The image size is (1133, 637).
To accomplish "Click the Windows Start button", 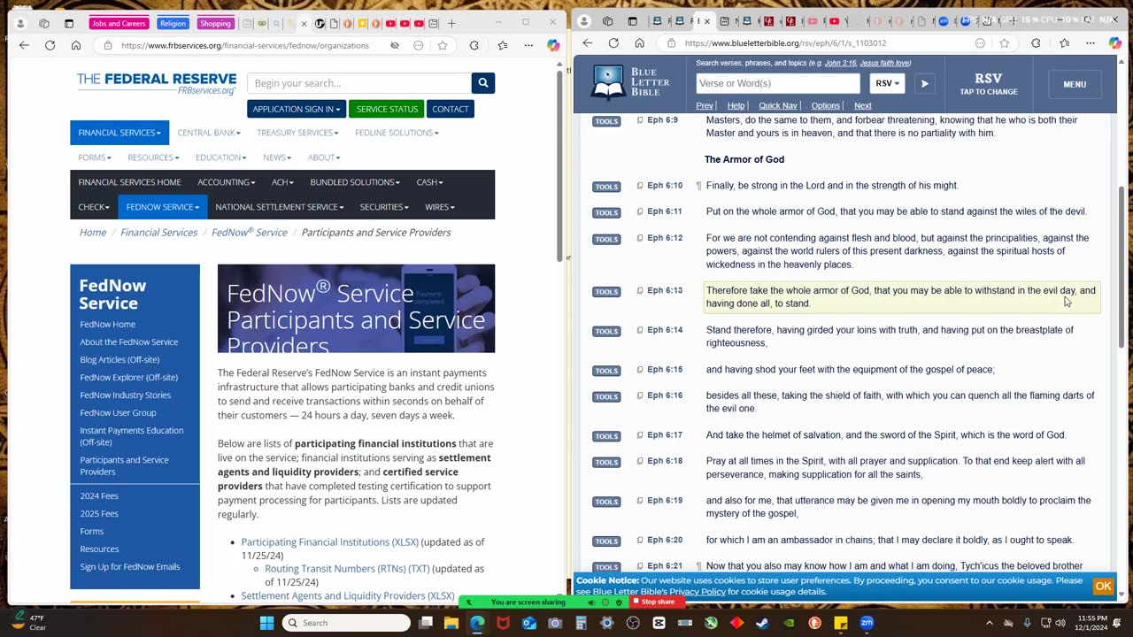I will tap(266, 623).
